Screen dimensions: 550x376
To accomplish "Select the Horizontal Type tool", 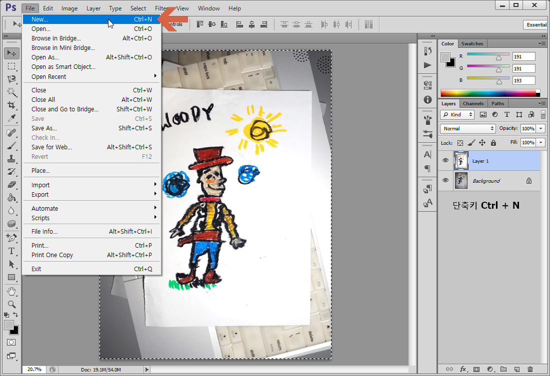I will pyautogui.click(x=11, y=251).
